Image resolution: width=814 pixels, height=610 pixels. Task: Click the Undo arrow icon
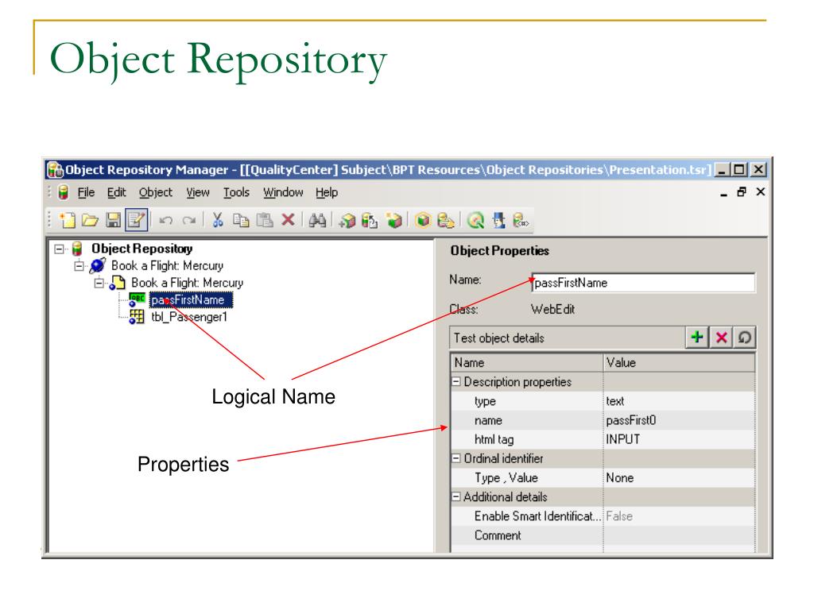pyautogui.click(x=165, y=221)
